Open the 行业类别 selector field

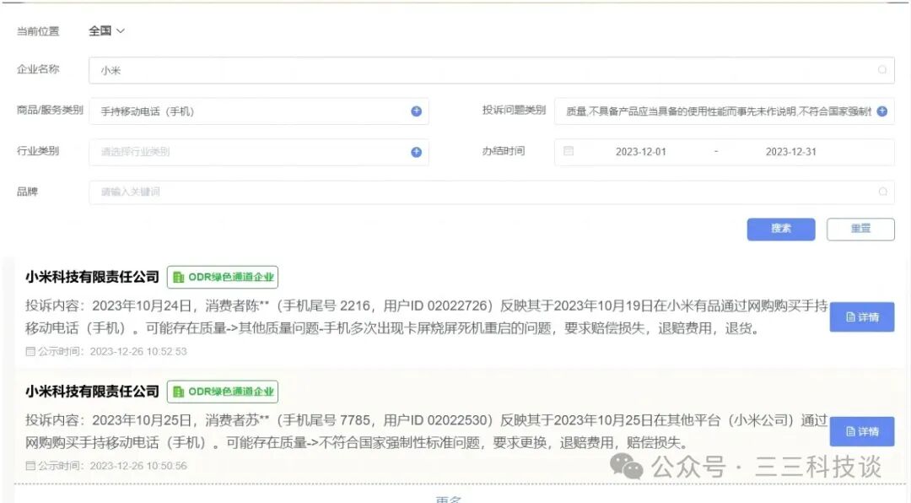click(x=259, y=152)
